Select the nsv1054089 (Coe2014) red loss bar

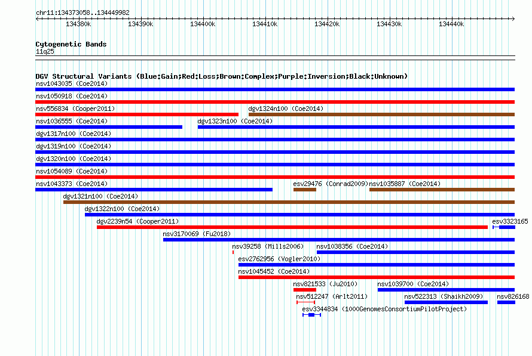pyautogui.click(x=275, y=177)
